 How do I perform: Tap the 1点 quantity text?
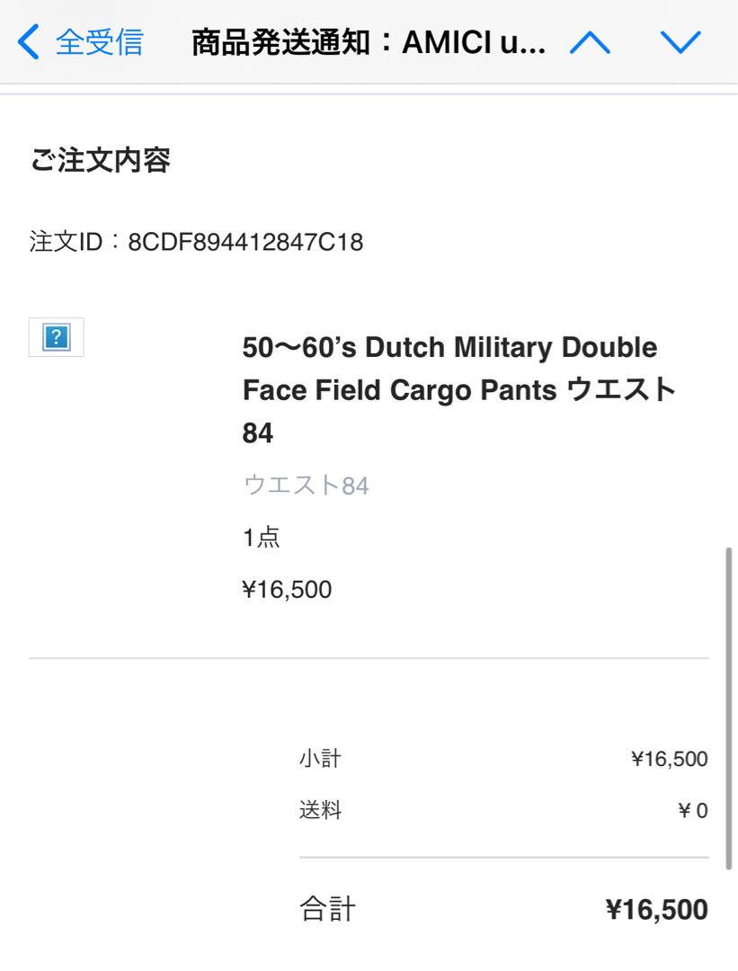[x=262, y=537]
